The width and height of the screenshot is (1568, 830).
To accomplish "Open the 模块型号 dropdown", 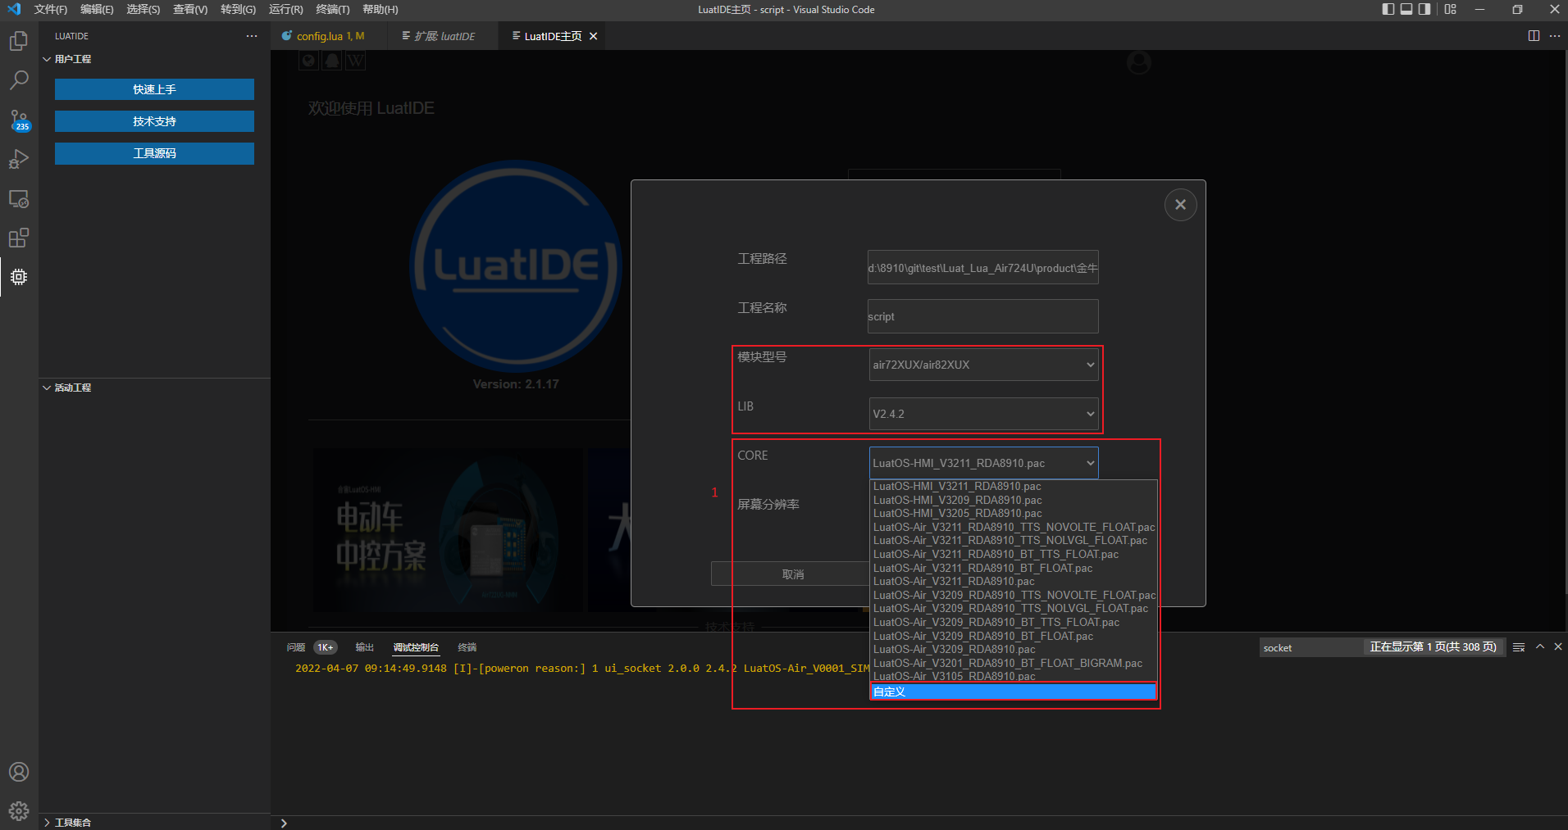I will [983, 365].
